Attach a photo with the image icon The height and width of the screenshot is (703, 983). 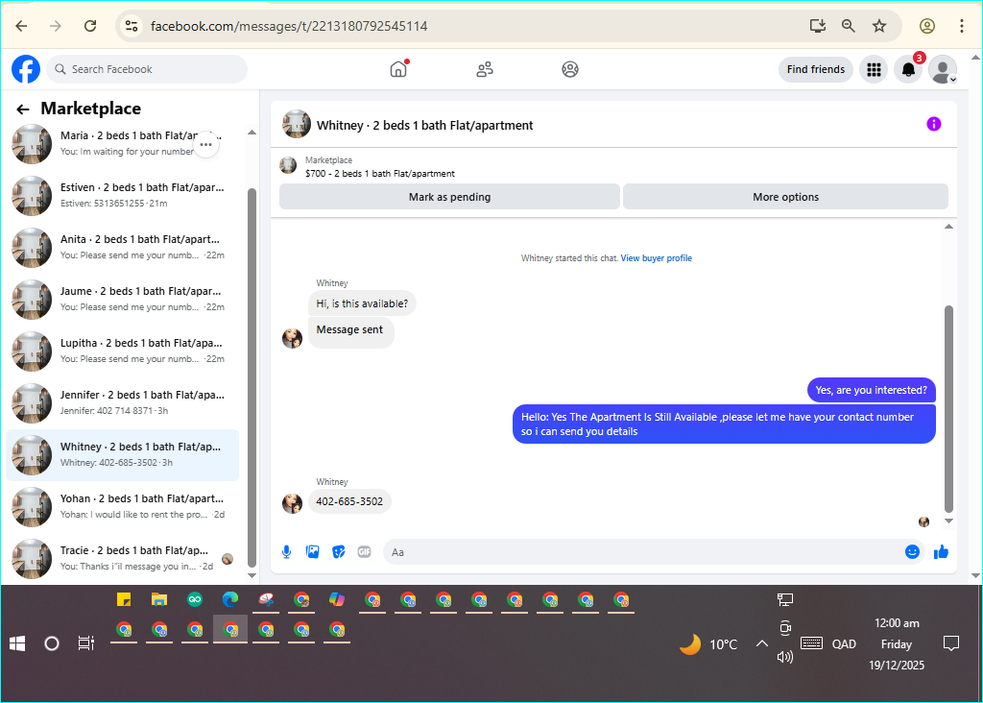[x=312, y=552]
